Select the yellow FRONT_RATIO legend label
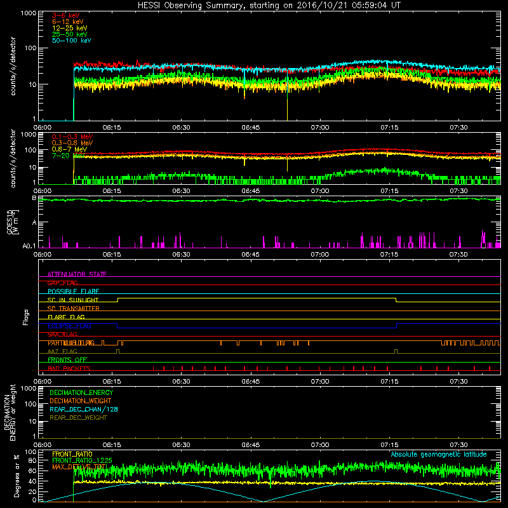Screen dimensions: 508x508 point(72,454)
